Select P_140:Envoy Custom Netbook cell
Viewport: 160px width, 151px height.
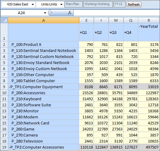click(43, 69)
